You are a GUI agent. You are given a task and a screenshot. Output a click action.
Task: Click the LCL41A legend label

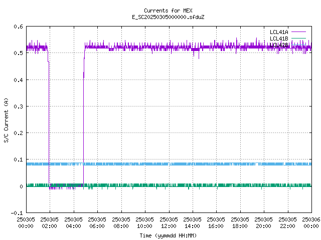(279, 32)
